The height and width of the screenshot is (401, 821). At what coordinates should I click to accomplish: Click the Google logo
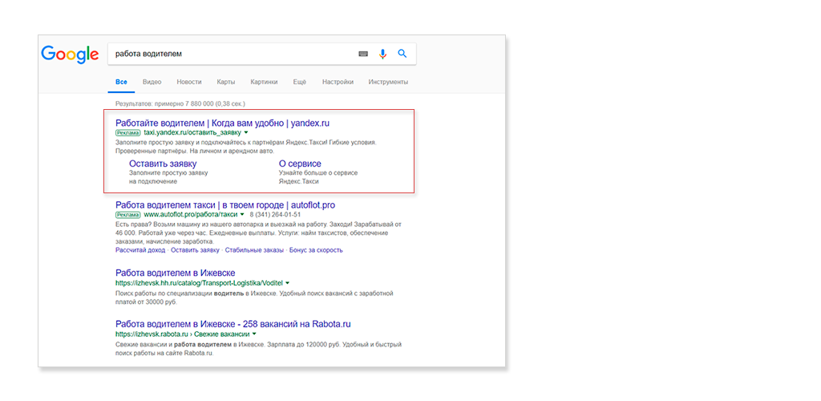click(x=70, y=54)
